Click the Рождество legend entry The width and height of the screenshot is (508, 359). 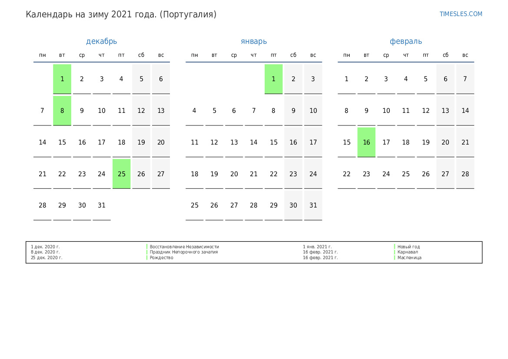pos(161,257)
